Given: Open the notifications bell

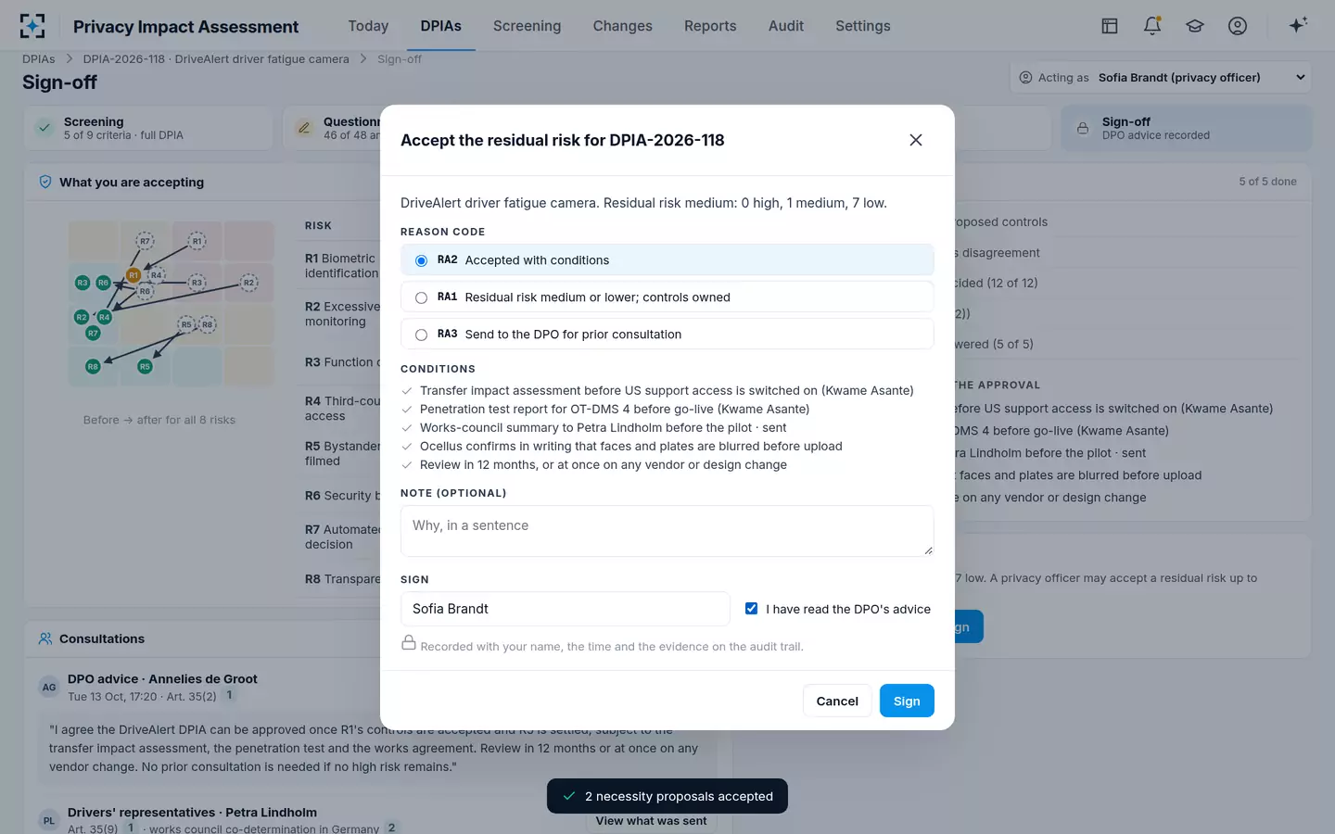Looking at the screenshot, I should click(x=1152, y=26).
